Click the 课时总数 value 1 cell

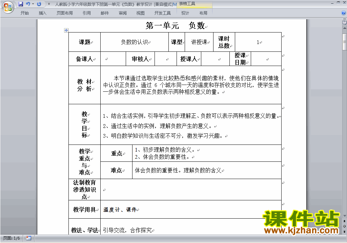[x=258, y=42]
